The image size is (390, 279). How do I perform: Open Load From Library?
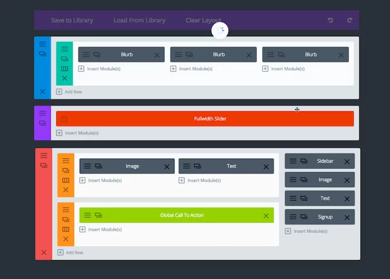139,21
